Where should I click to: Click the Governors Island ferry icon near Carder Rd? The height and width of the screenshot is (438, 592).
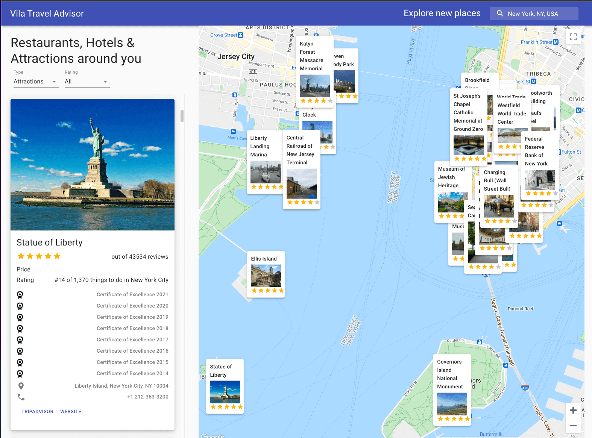(x=480, y=342)
